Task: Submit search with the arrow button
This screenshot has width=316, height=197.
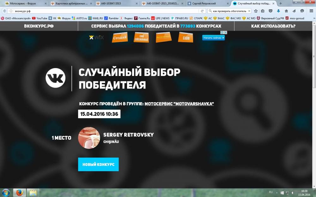Action: [x=249, y=11]
